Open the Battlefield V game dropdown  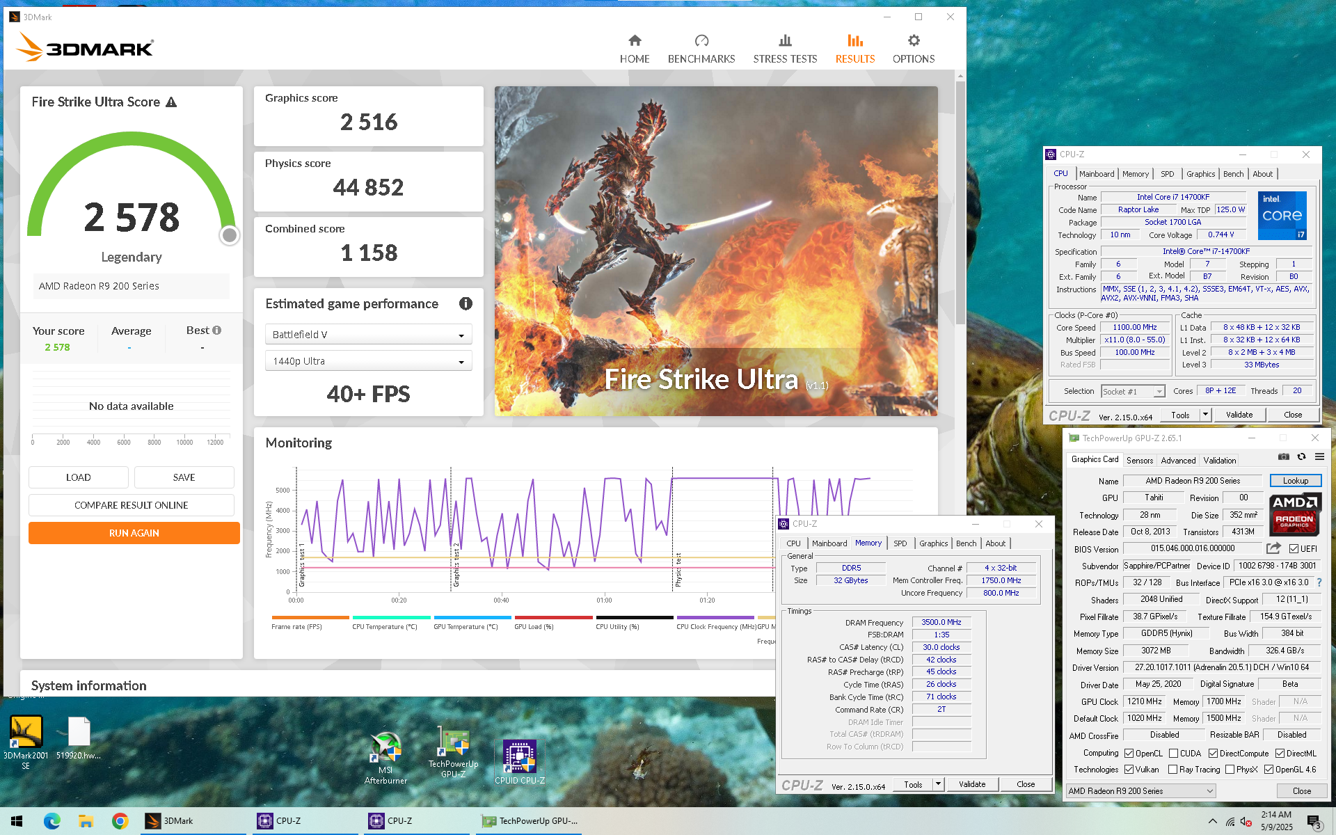(368, 335)
